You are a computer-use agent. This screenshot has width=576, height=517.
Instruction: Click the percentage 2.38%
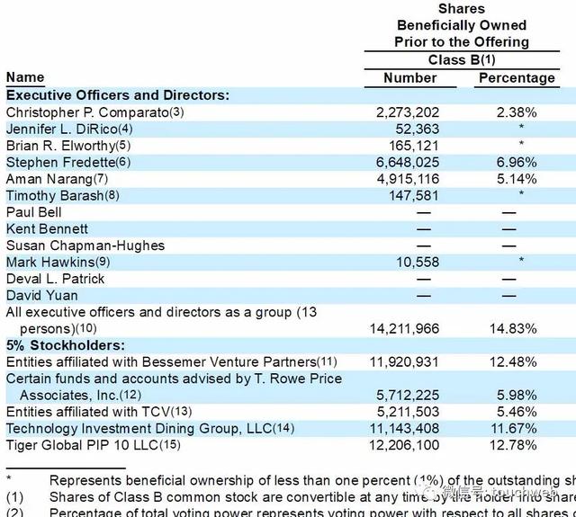pos(517,112)
